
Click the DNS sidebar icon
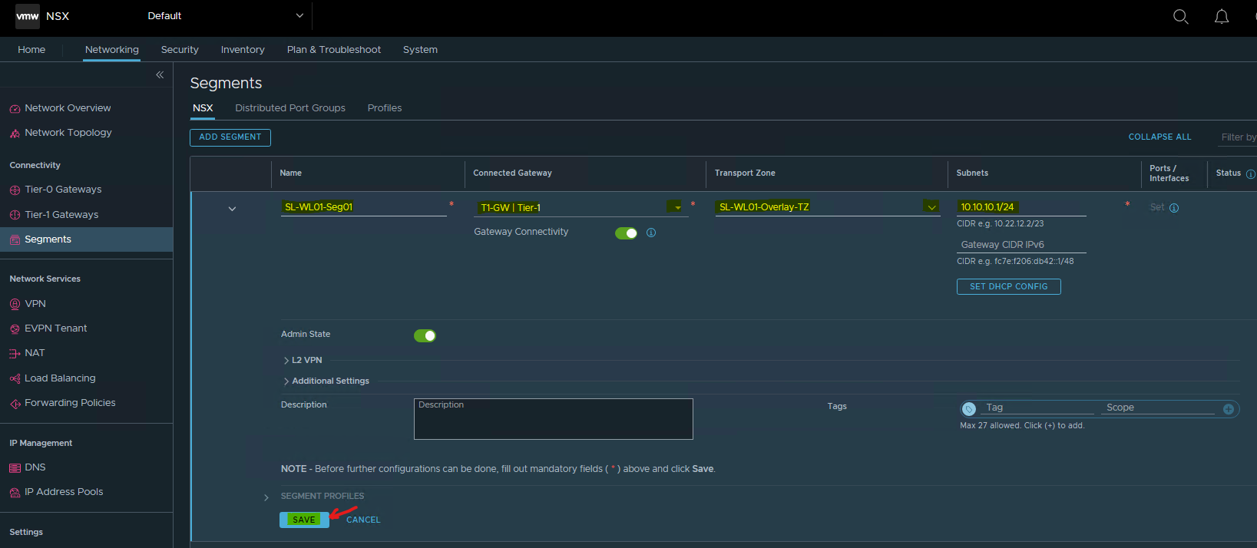tap(15, 468)
